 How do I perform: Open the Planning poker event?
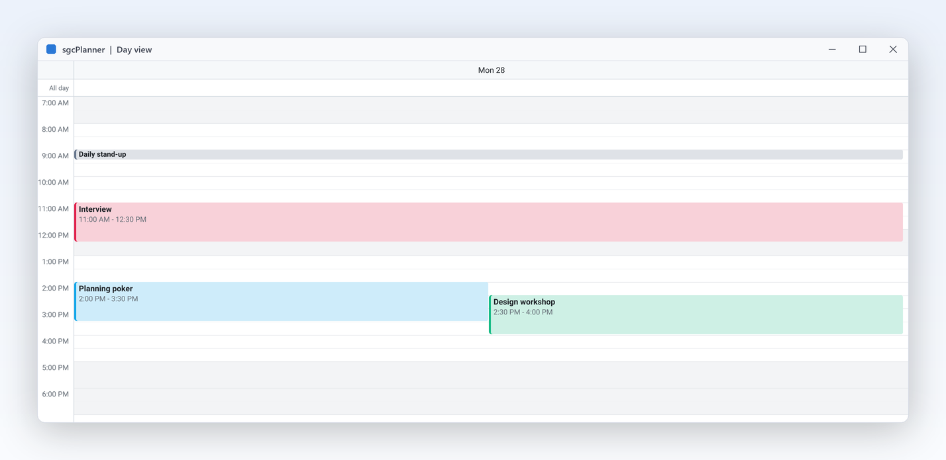tap(281, 302)
